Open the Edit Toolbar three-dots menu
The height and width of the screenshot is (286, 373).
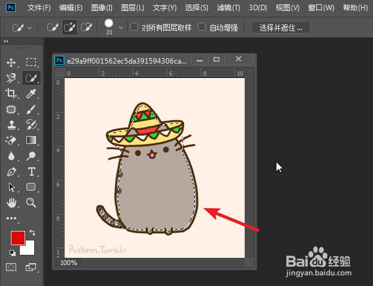[x=11, y=218]
